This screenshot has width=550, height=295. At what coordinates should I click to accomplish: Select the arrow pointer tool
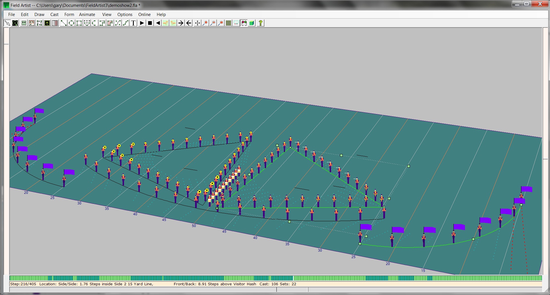(x=7, y=23)
